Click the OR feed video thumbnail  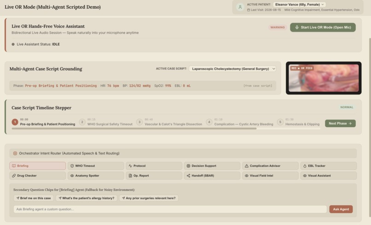coord(324,78)
